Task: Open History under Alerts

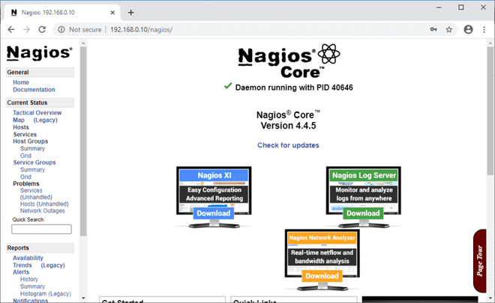Action: pos(29,279)
